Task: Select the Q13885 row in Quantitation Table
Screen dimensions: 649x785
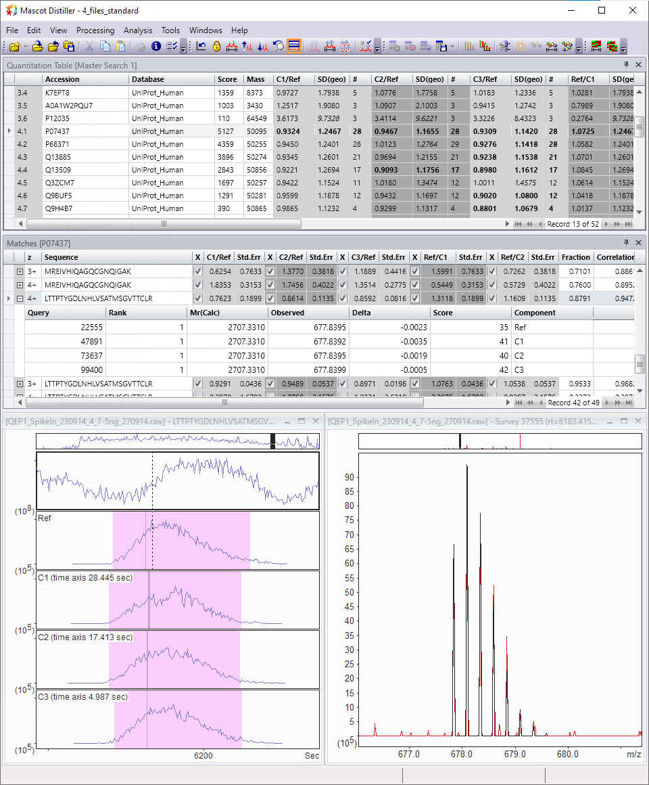Action: (x=320, y=157)
